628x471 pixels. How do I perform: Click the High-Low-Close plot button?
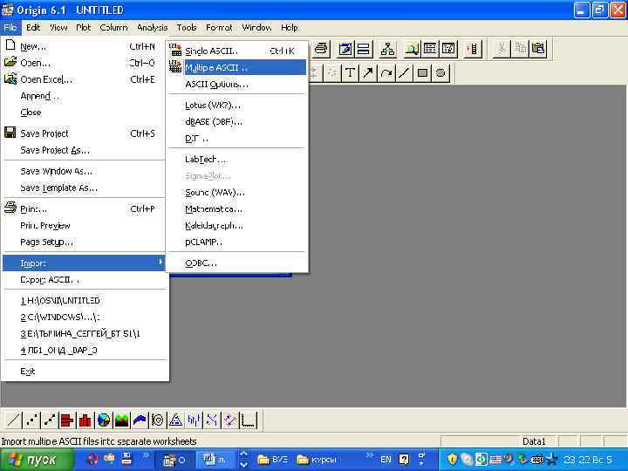194,420
